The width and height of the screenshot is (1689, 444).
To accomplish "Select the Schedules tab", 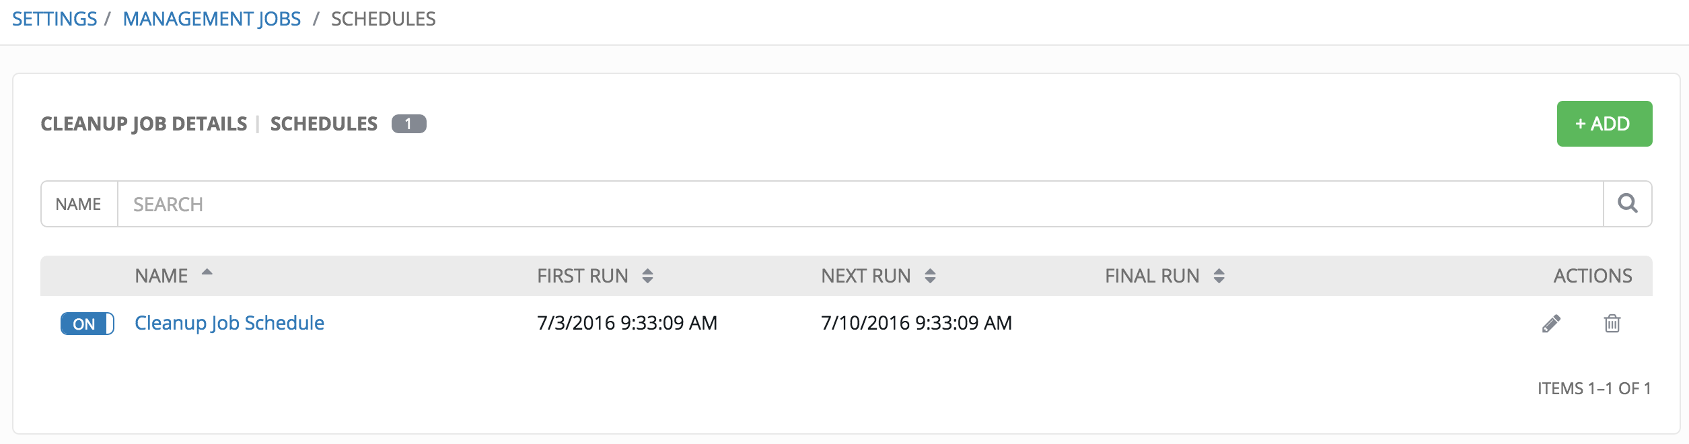I will [324, 124].
